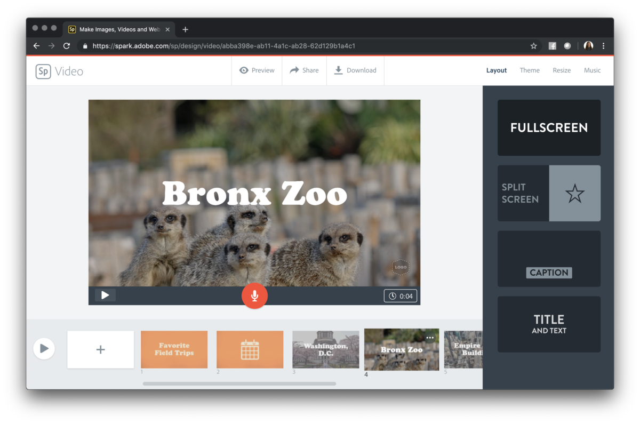
Task: Open more options on the Bronx Zoo slide
Action: (x=431, y=337)
